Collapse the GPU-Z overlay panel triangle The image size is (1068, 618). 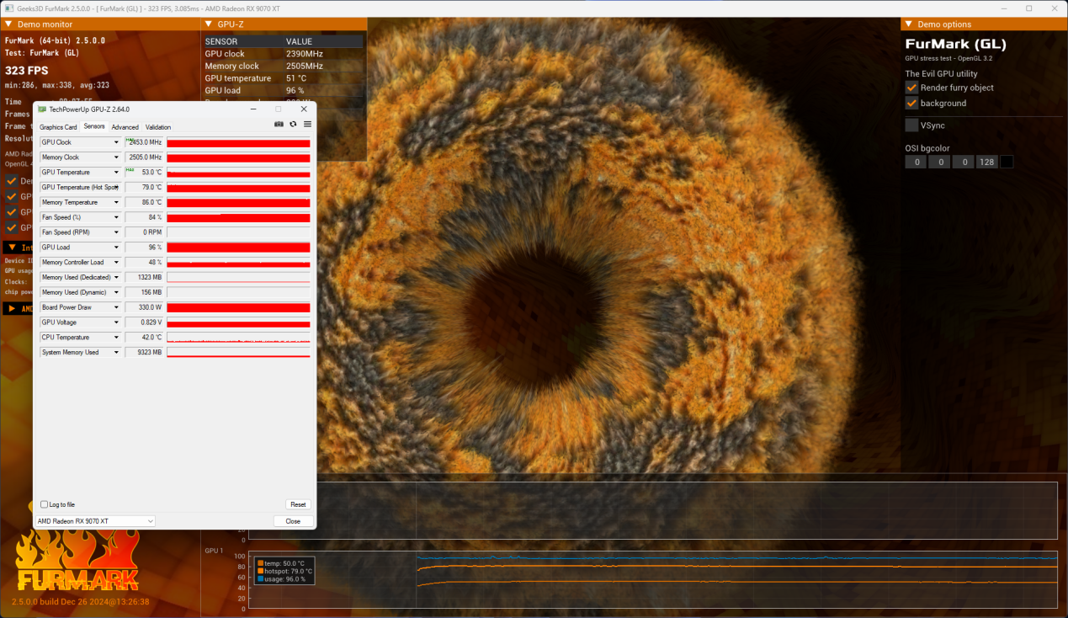click(x=208, y=24)
